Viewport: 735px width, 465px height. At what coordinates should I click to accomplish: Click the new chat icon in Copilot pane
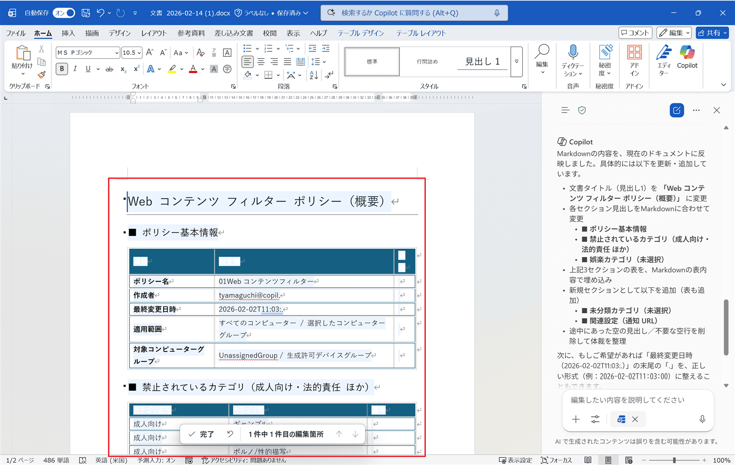click(677, 110)
